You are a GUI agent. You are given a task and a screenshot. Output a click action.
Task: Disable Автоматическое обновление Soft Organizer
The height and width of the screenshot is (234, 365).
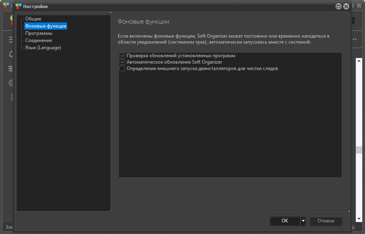coord(122,62)
